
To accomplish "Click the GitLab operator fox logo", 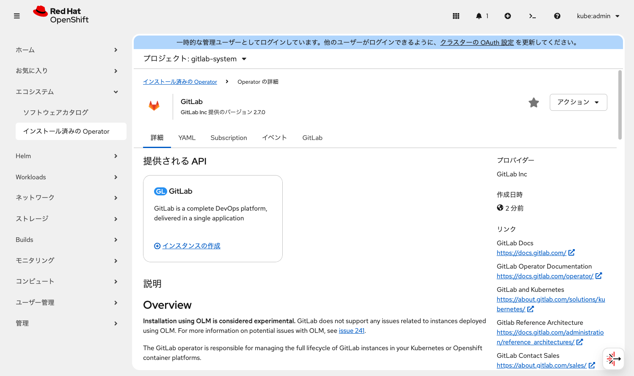I will pyautogui.click(x=154, y=105).
